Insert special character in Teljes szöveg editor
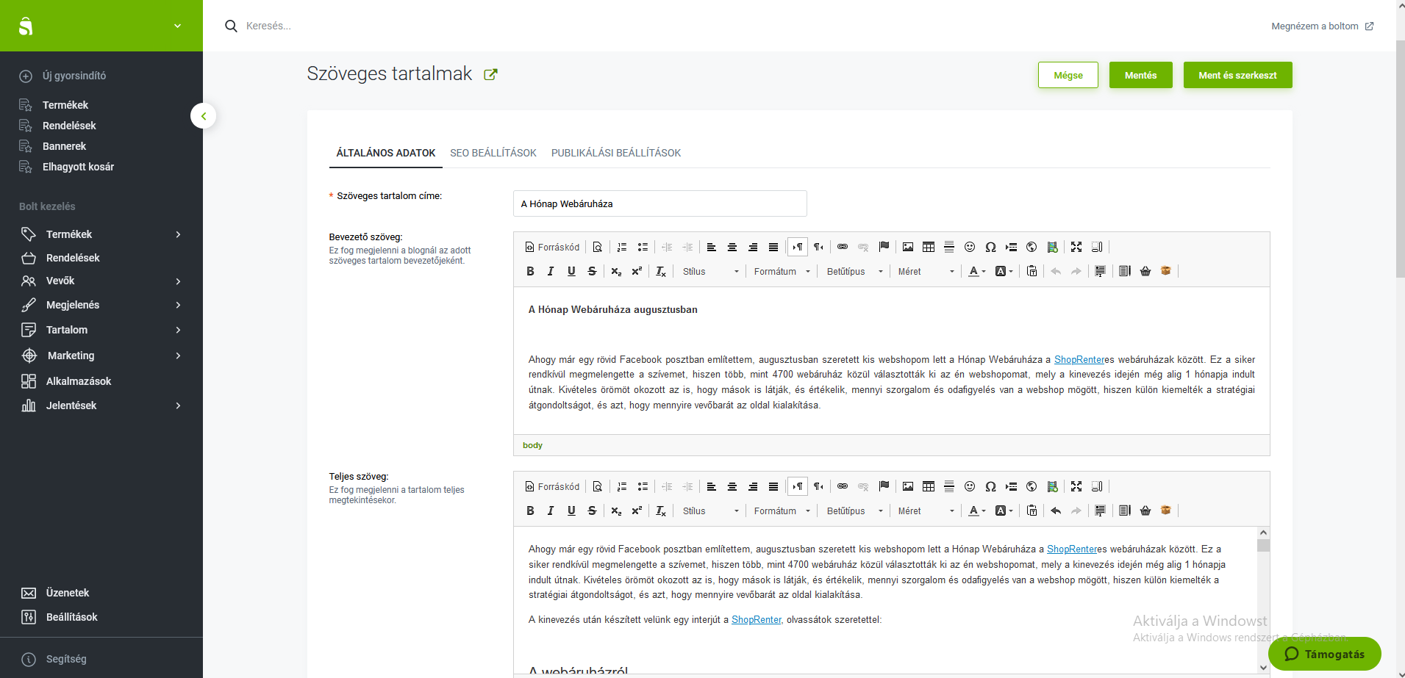Screen dimensions: 1405x678 tap(990, 486)
